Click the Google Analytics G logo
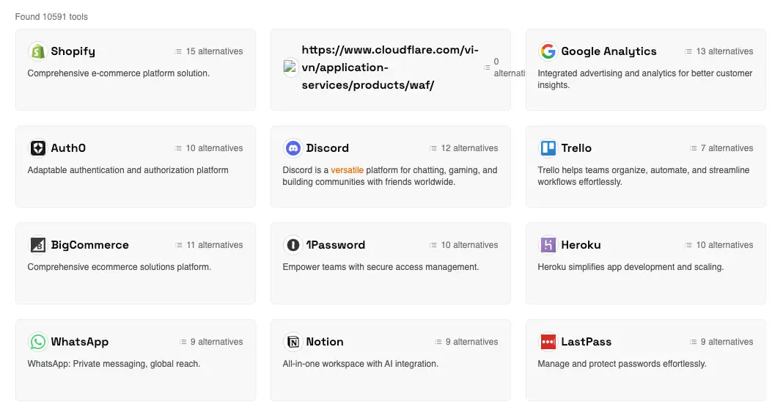 (x=548, y=51)
